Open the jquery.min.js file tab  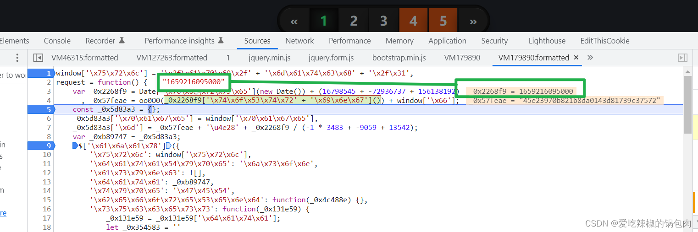[x=270, y=58]
